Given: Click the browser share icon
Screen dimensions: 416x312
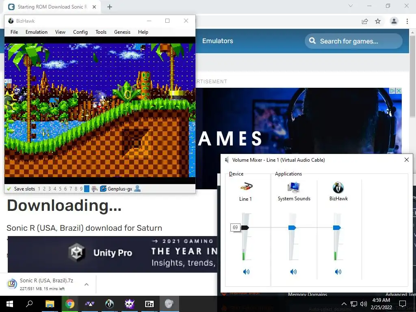Looking at the screenshot, I should tap(365, 21).
